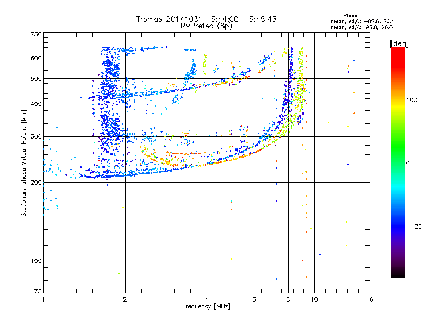Click the 'Phases' header text
435x326 pixels.
pyautogui.click(x=352, y=16)
